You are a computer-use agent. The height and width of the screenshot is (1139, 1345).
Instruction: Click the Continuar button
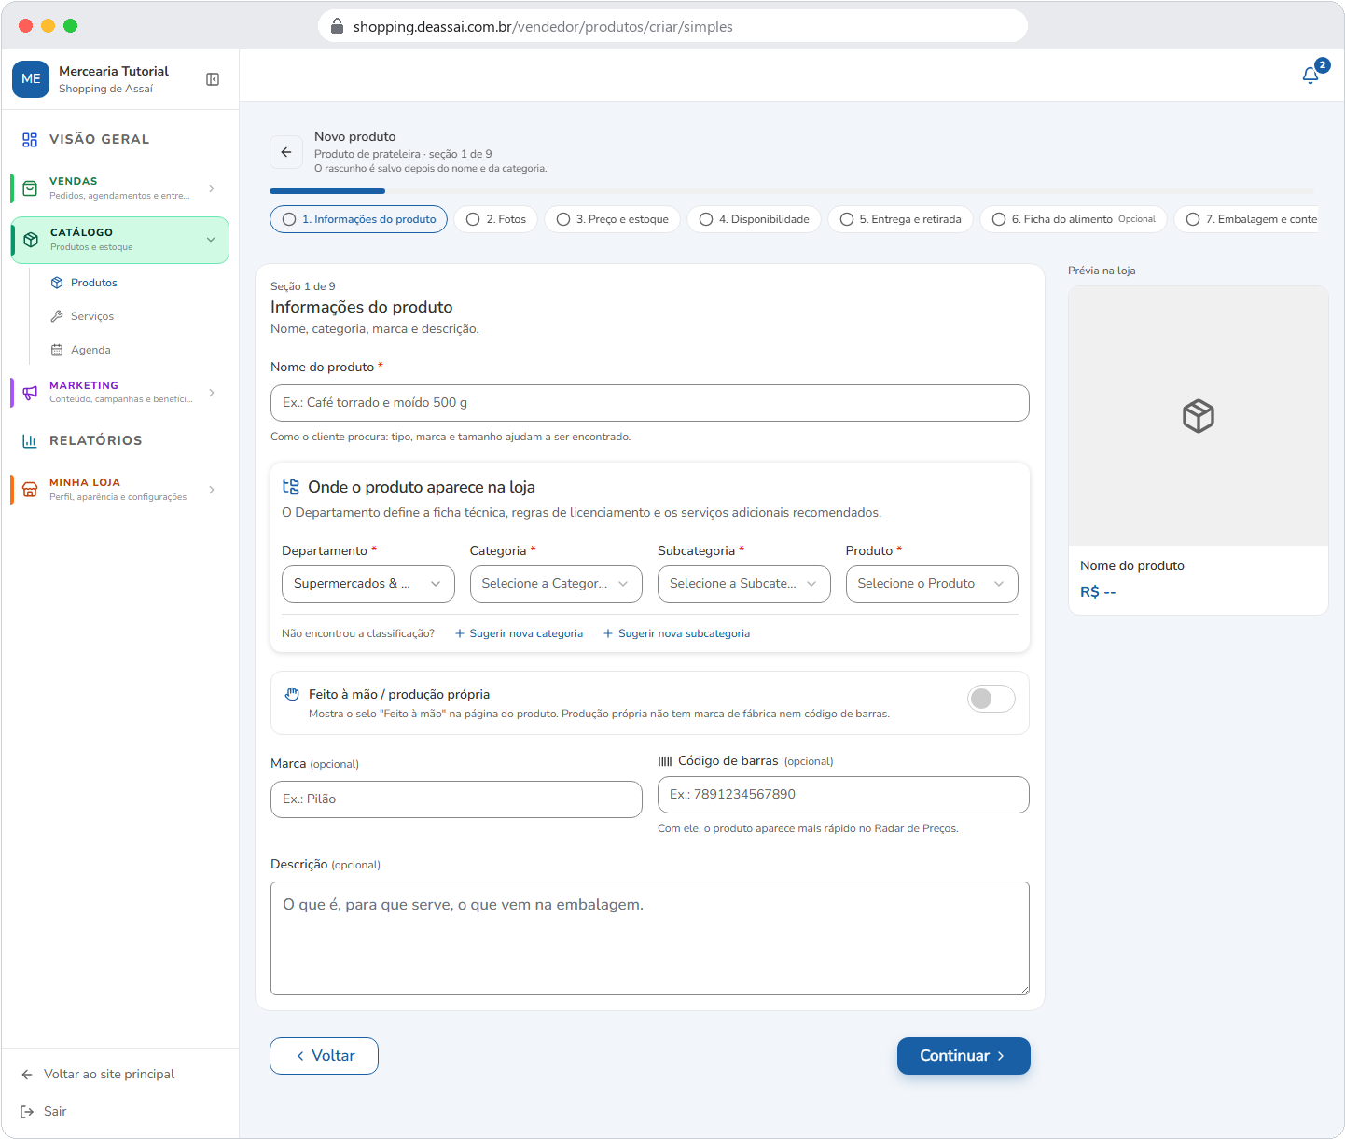pos(964,1056)
